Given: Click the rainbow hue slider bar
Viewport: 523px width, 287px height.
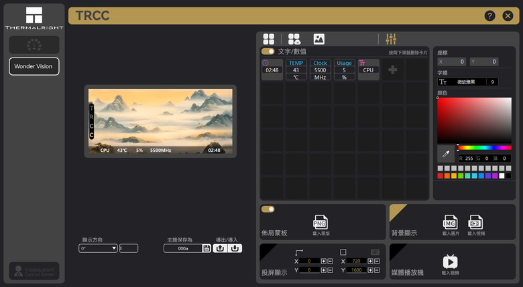Looking at the screenshot, I should 485,147.
